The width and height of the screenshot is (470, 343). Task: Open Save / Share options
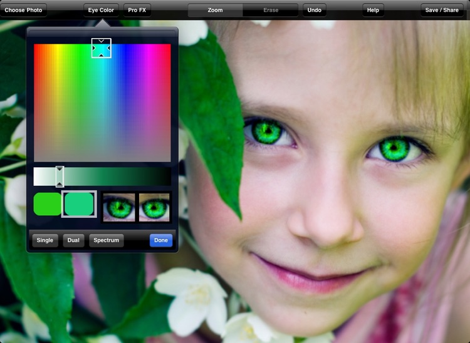(442, 10)
